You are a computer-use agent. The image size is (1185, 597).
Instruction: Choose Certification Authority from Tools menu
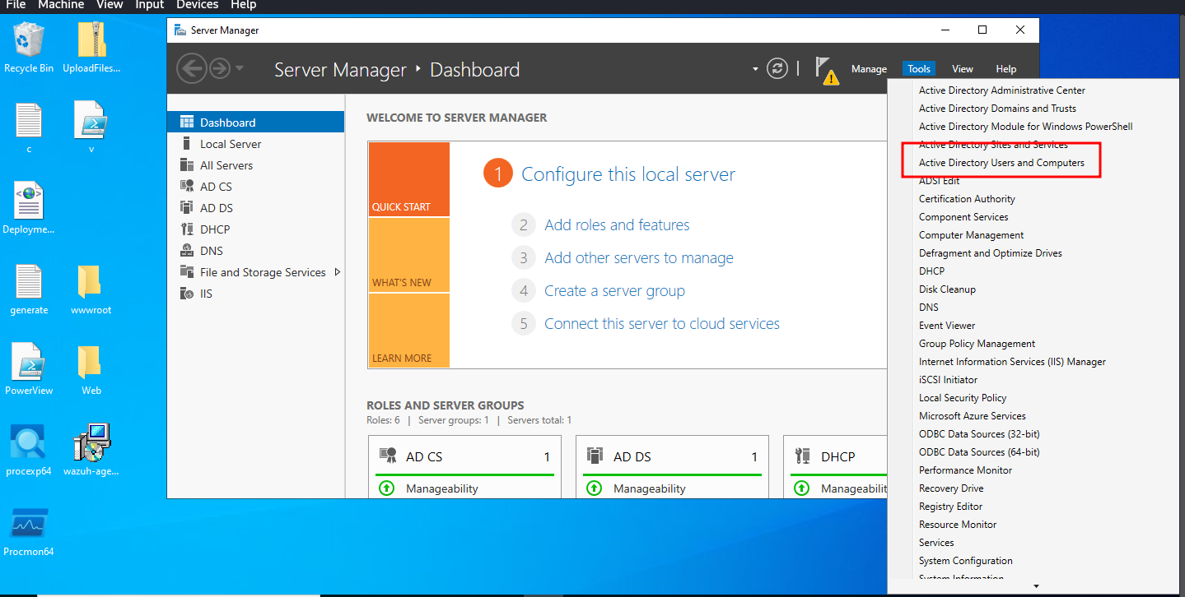[x=967, y=199]
